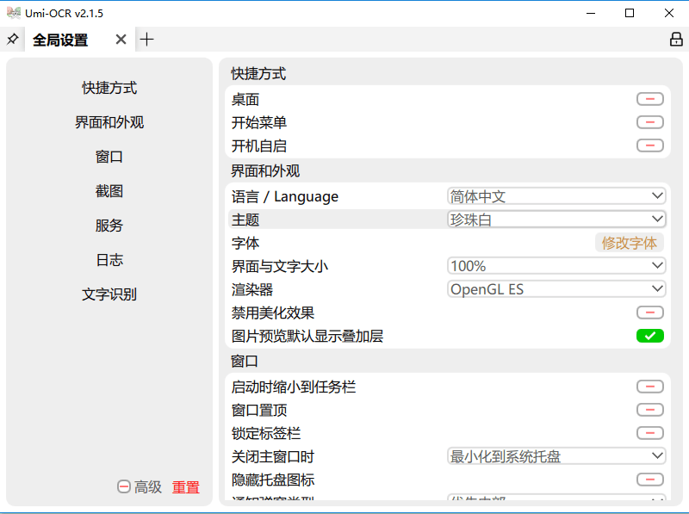Click the red 重置 reset link
The width and height of the screenshot is (689, 514).
coord(186,486)
